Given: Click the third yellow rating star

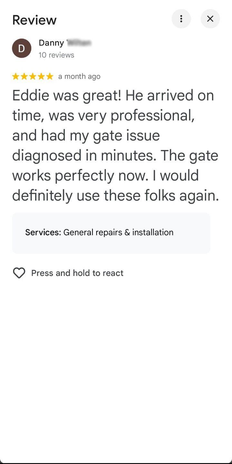Looking at the screenshot, I should 33,77.
